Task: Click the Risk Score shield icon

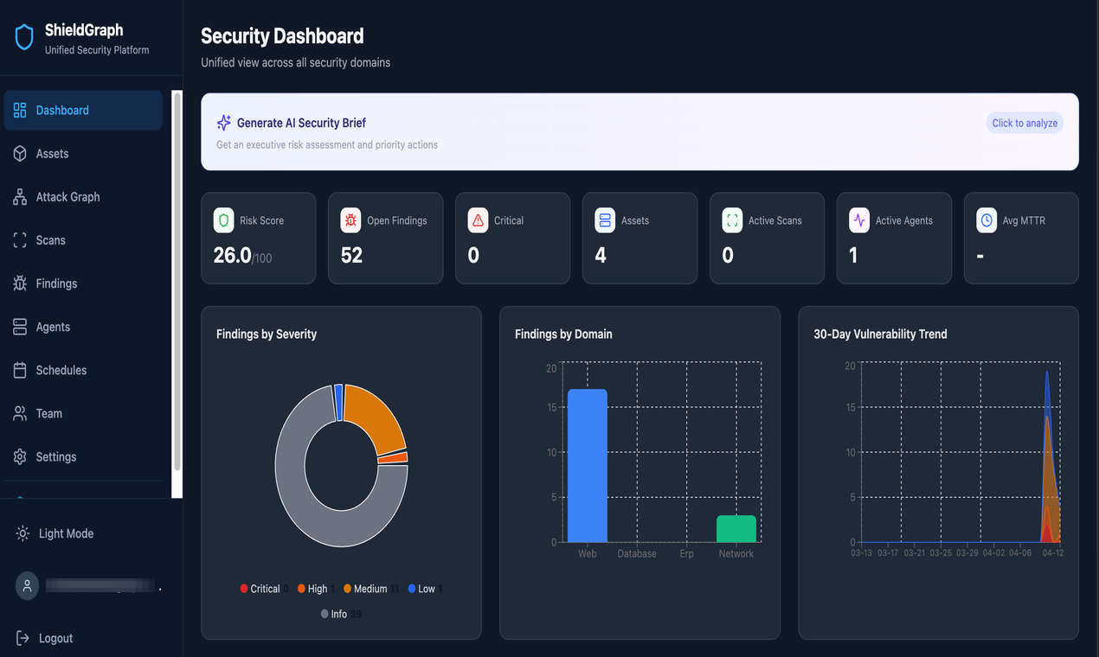Action: coord(223,220)
